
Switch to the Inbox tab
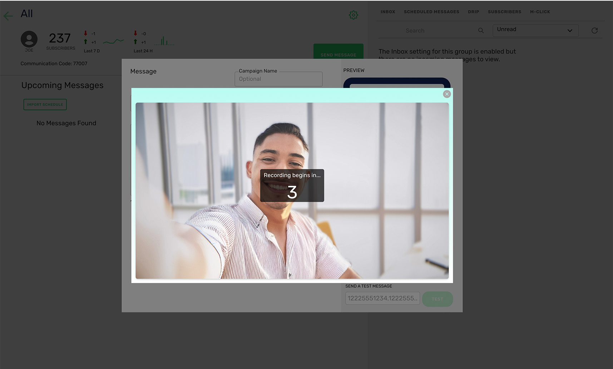387,12
